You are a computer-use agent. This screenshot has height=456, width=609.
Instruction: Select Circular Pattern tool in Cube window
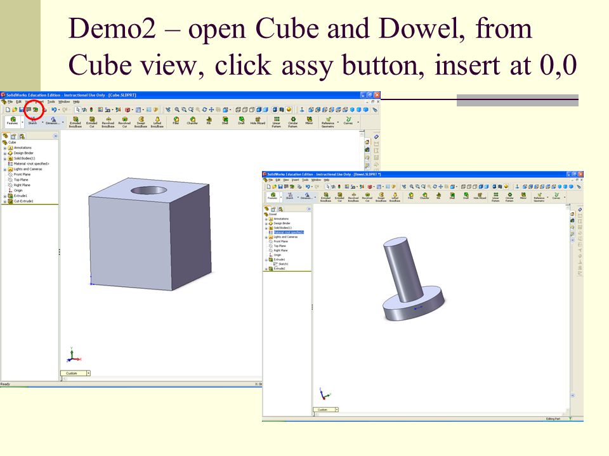(x=293, y=122)
